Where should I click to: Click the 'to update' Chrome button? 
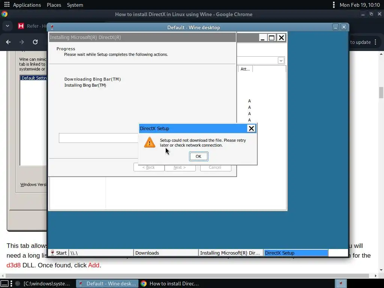pyautogui.click(x=360, y=42)
